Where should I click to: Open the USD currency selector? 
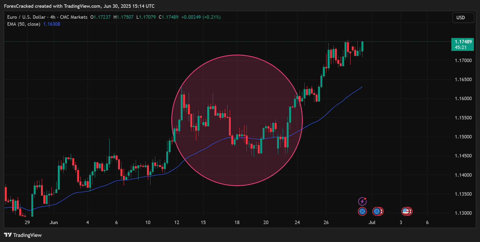(x=463, y=18)
